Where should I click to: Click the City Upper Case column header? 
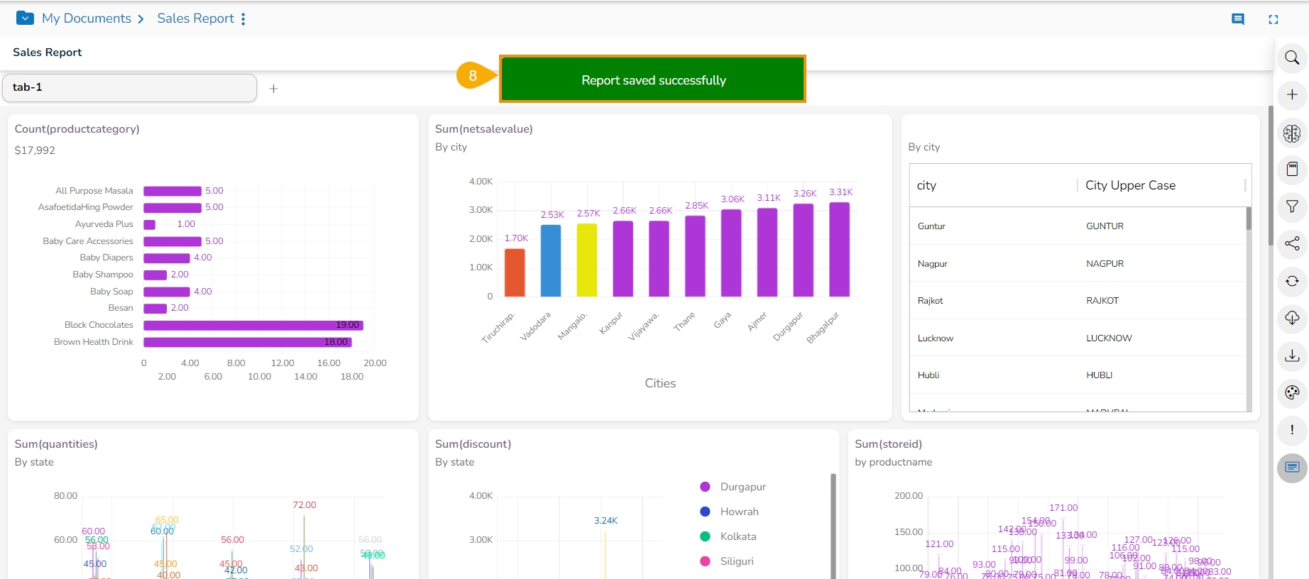[1161, 185]
